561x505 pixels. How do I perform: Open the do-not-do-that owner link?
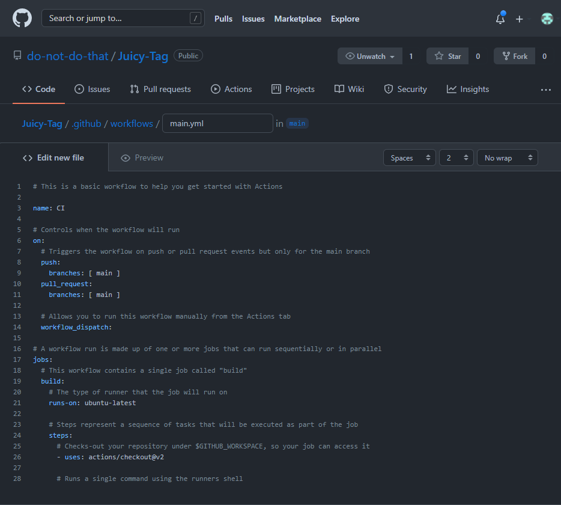pos(68,57)
